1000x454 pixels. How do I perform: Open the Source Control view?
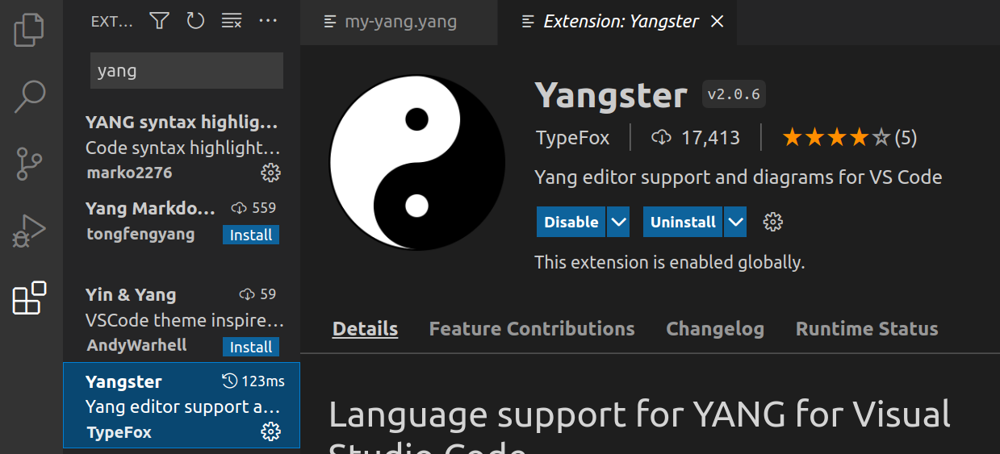coord(30,164)
